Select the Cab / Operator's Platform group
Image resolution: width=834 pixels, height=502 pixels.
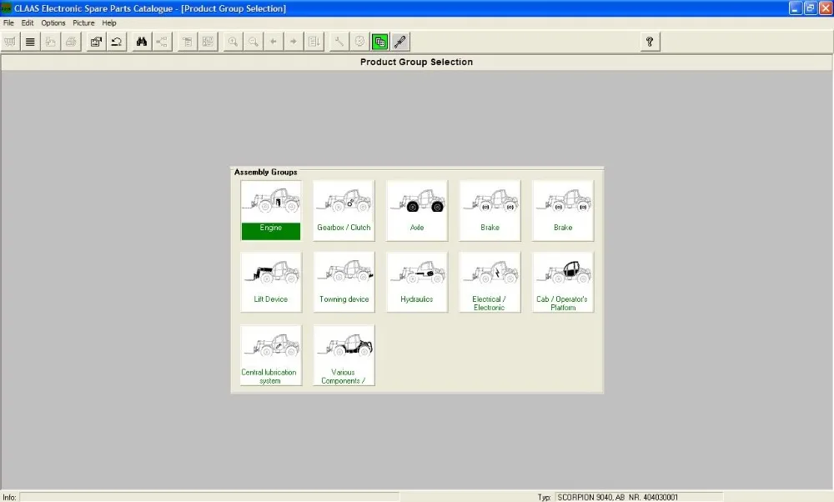click(563, 282)
